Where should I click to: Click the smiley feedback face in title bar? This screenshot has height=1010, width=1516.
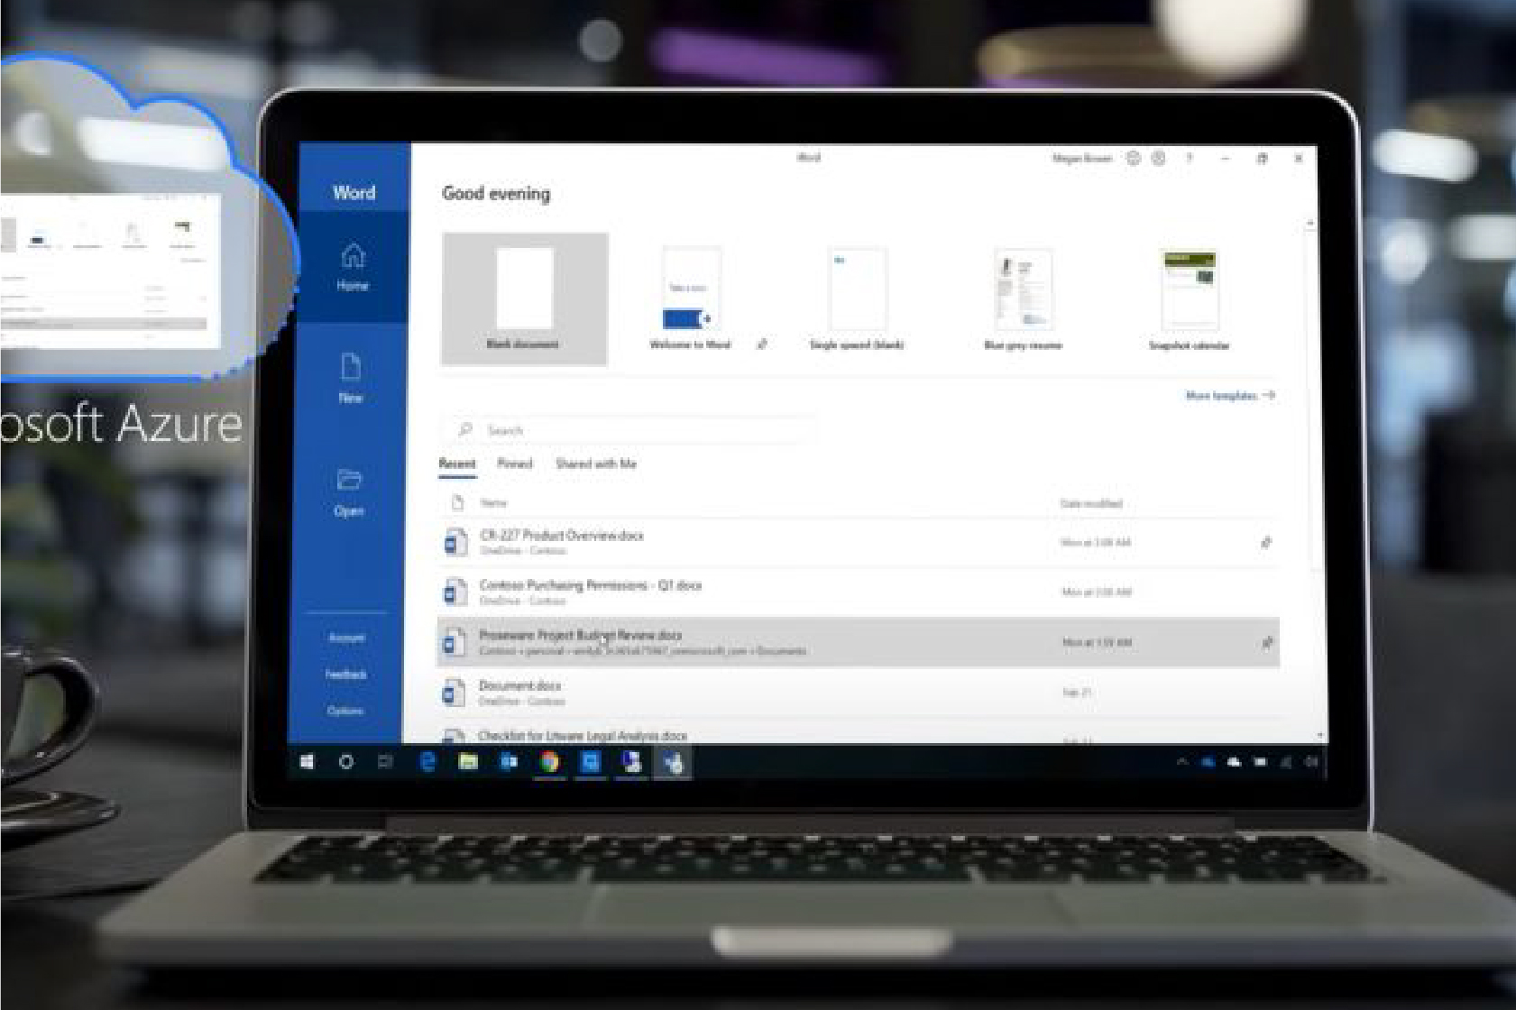(x=1133, y=158)
